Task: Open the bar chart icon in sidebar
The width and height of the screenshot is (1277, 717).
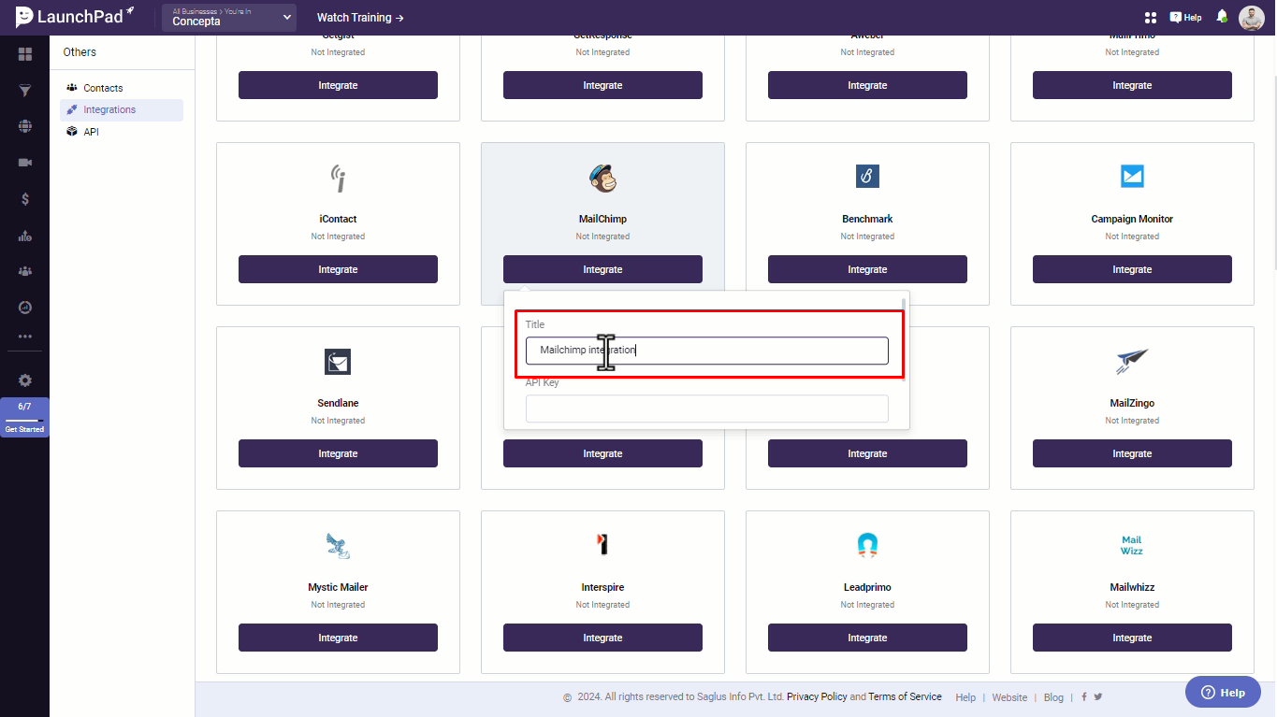Action: (x=25, y=236)
